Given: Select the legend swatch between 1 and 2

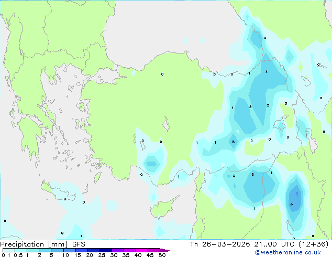Looking at the screenshot, I should click(33, 250).
